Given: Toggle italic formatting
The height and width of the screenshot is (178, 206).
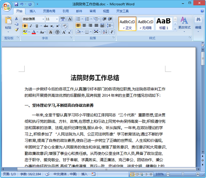Looking at the screenshot, I should pyautogui.click(x=31, y=26).
